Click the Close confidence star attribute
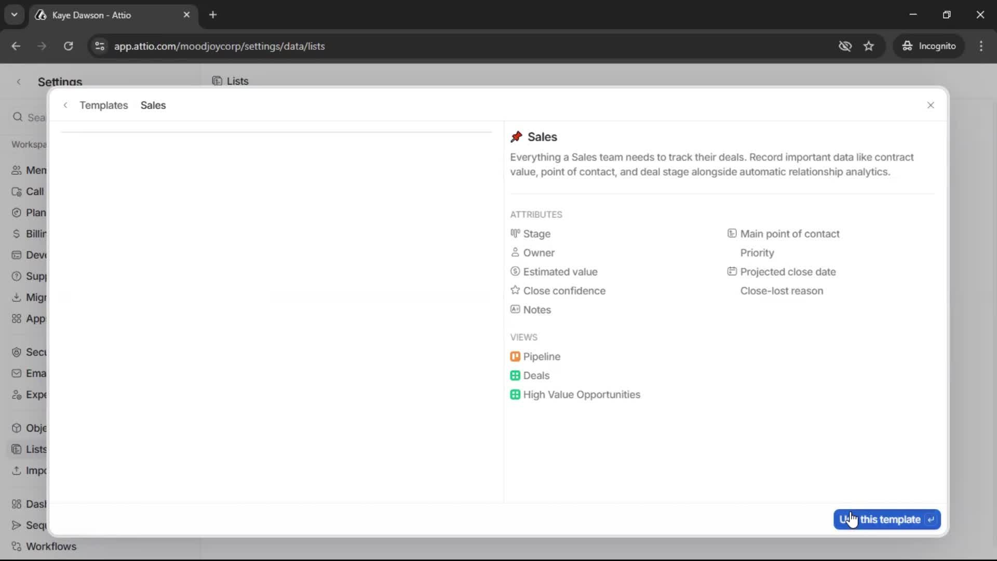This screenshot has width=997, height=561. tap(515, 291)
